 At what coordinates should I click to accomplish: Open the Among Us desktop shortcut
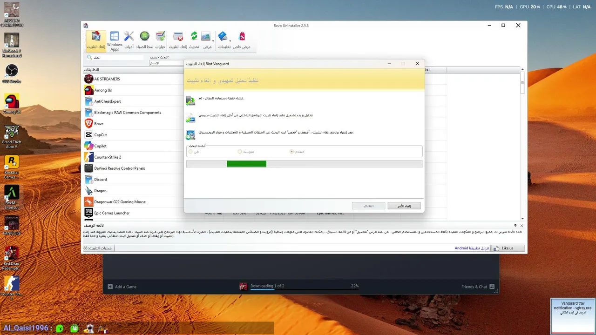point(12,104)
